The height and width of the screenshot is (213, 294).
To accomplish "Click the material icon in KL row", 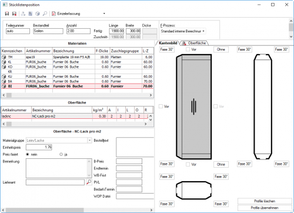I will click(x=4, y=62).
